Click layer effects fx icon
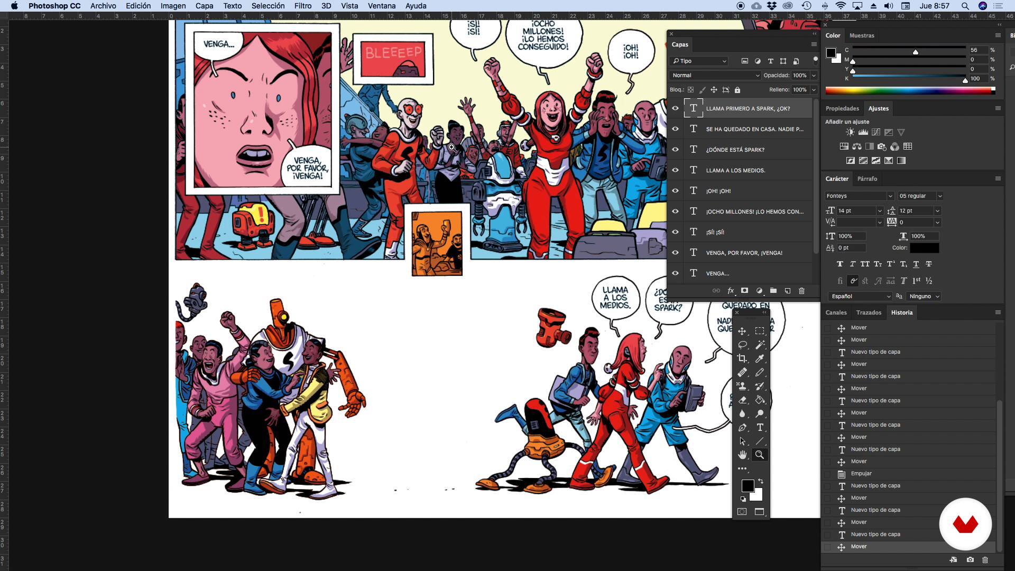Viewport: 1015px width, 571px height. pyautogui.click(x=731, y=291)
